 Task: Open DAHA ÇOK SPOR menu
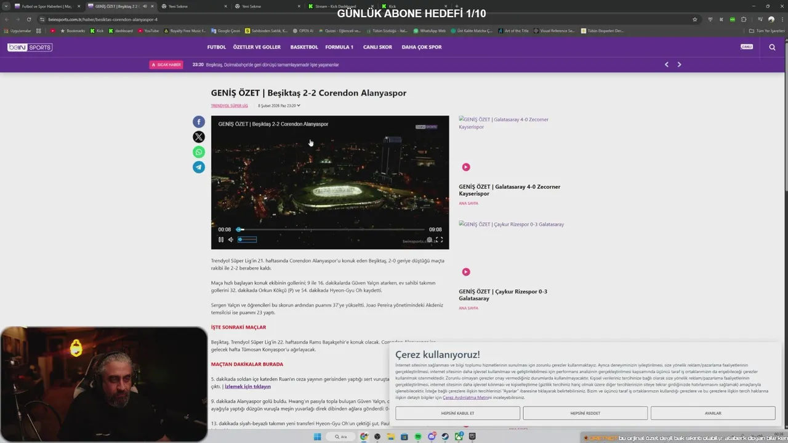[x=422, y=47]
